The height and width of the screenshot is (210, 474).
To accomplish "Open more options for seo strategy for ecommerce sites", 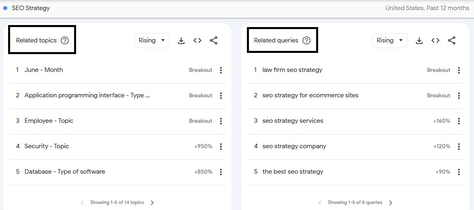I will click(459, 96).
